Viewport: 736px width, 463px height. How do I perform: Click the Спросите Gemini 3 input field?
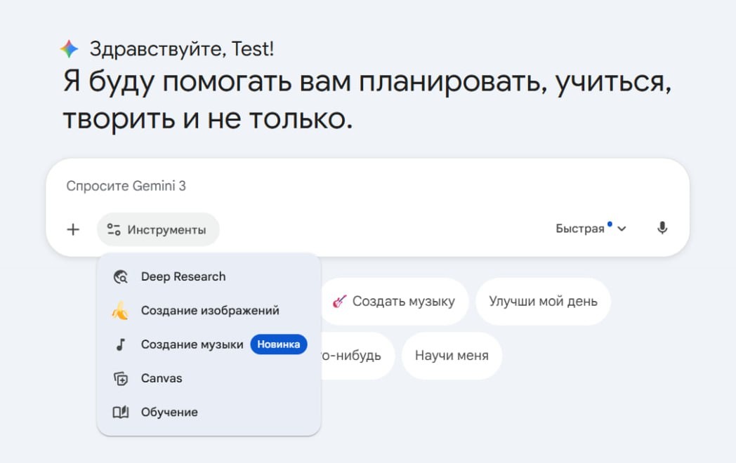(126, 186)
